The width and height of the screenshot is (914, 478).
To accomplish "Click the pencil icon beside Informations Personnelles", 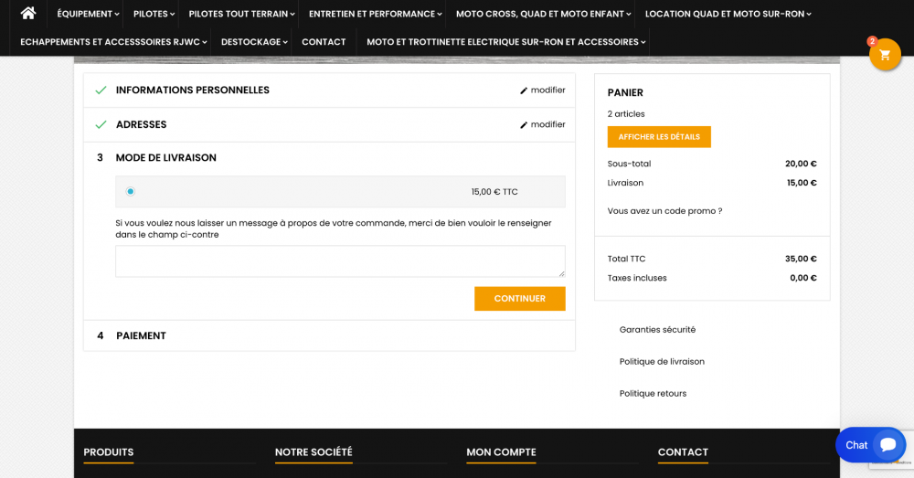I will pyautogui.click(x=524, y=90).
